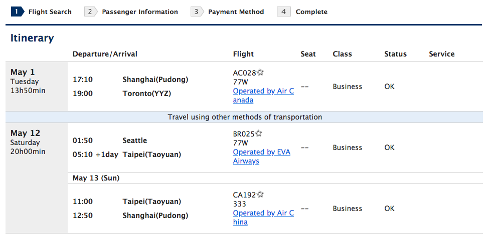Go to Payment Method step

click(236, 12)
